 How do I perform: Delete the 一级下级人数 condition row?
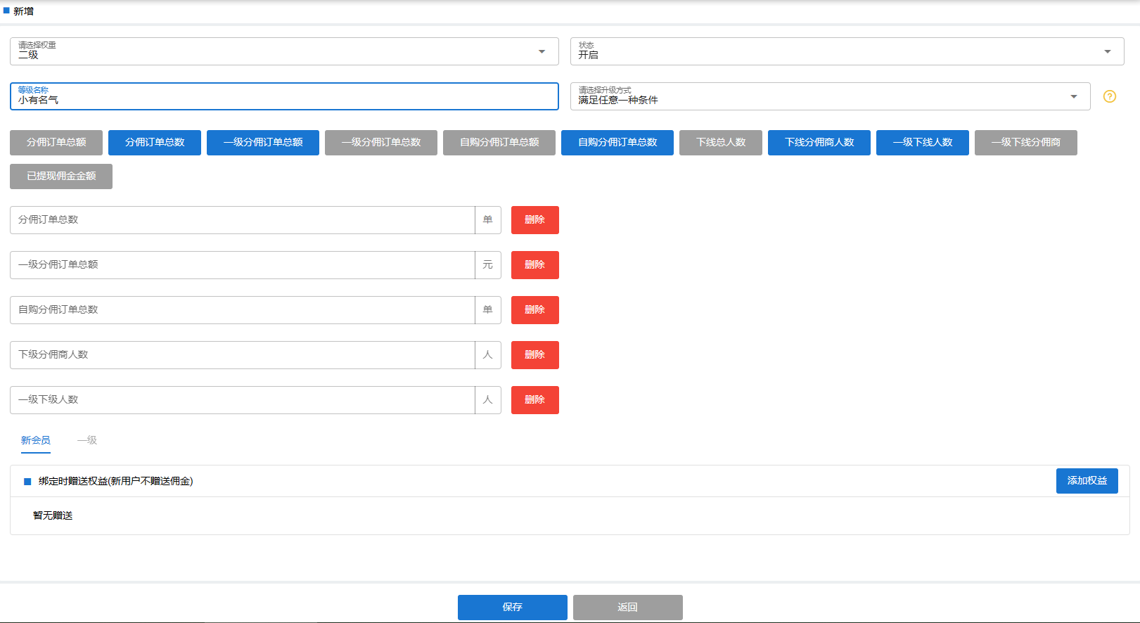point(535,400)
